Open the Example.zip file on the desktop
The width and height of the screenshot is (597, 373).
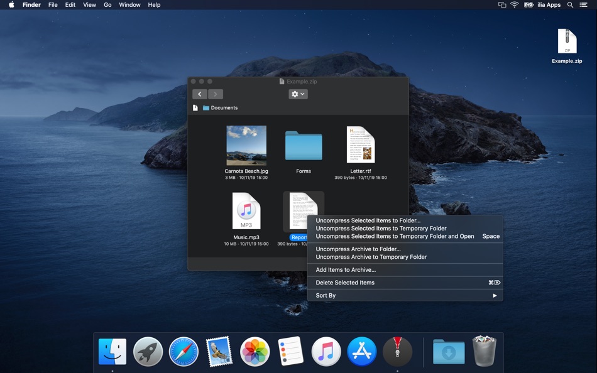567,42
